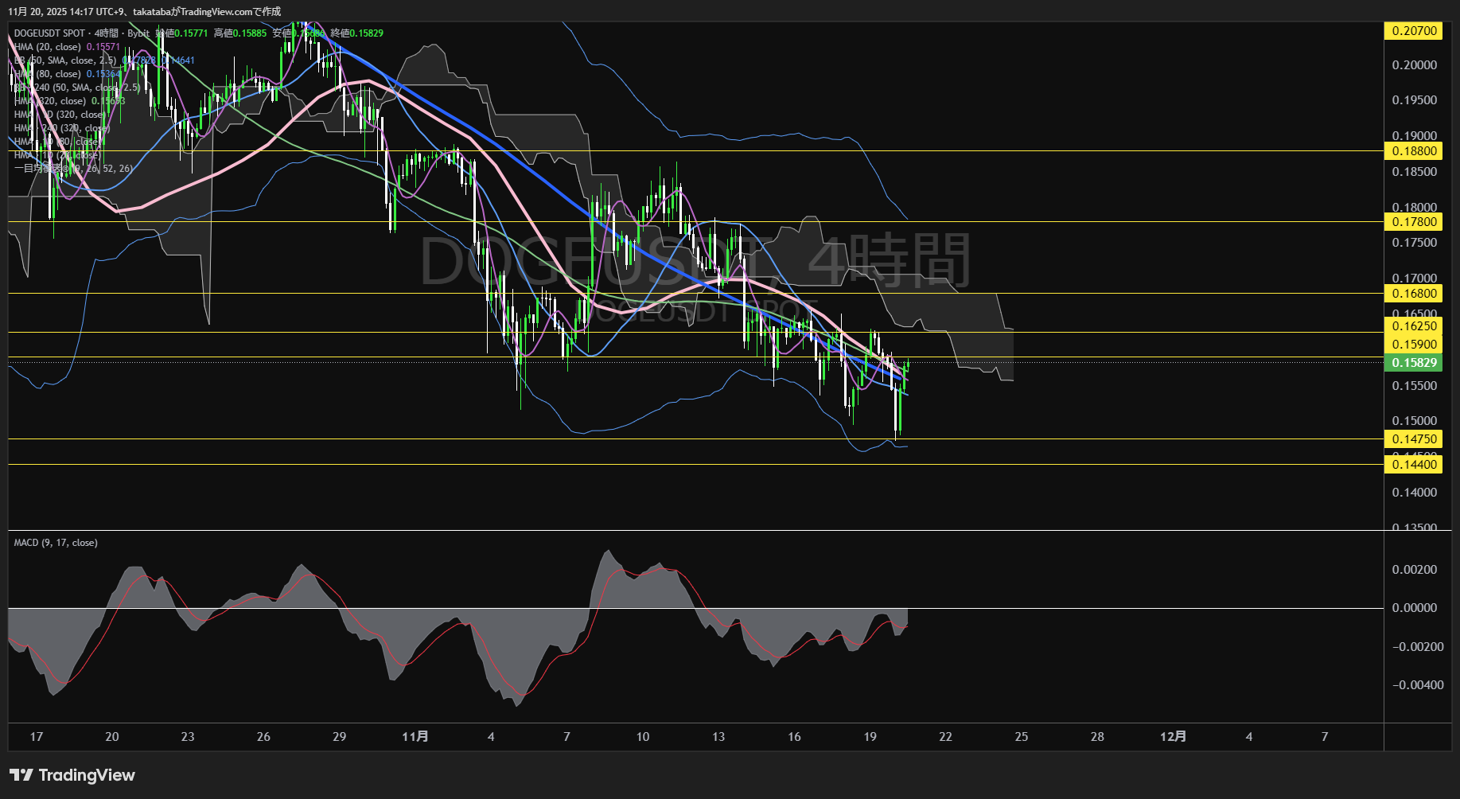
Task: Click the MACD 0.00000 scale label
Action: [1415, 608]
